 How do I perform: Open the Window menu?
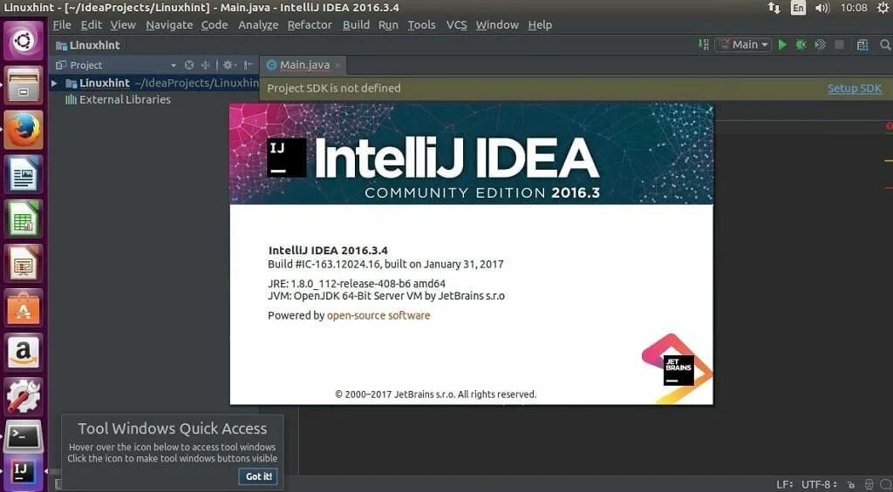[497, 25]
